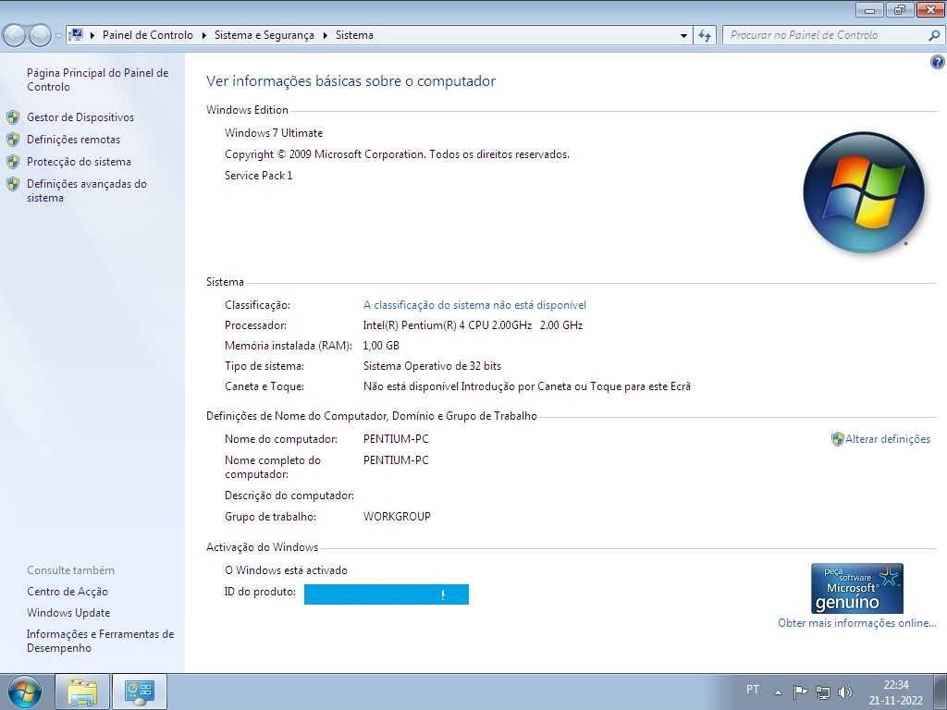Click the WORKGROUP value
The height and width of the screenshot is (710, 947).
coord(397,517)
